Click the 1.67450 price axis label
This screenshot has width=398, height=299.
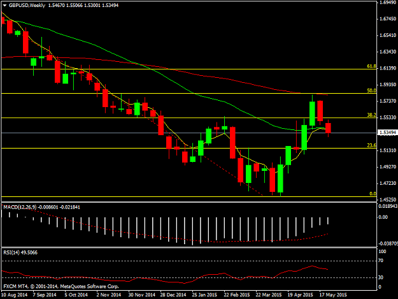tap(388, 18)
